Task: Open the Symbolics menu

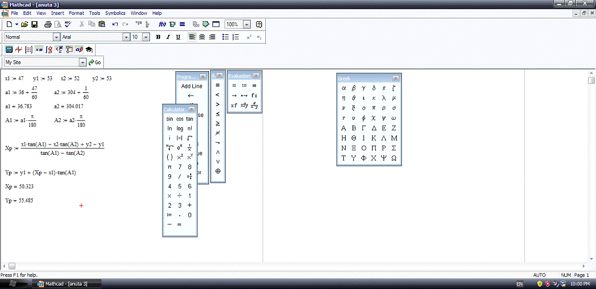Action: 115,13
